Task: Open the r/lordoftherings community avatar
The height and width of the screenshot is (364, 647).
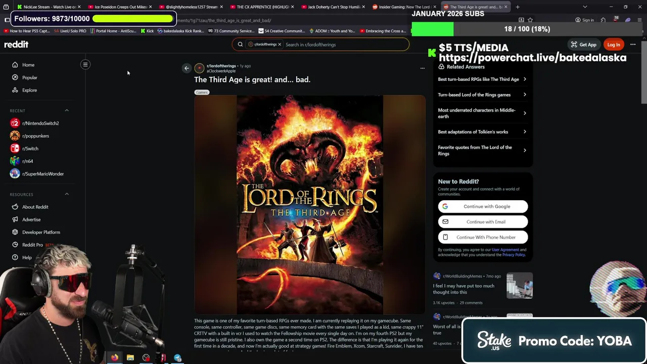Action: pyautogui.click(x=199, y=68)
